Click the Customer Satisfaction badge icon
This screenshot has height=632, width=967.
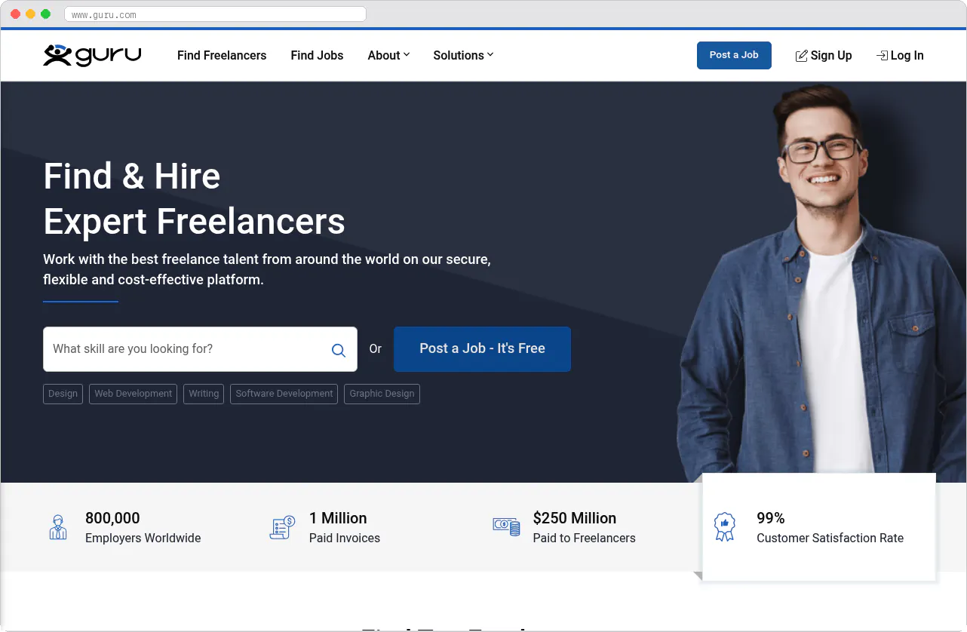pyautogui.click(x=725, y=527)
